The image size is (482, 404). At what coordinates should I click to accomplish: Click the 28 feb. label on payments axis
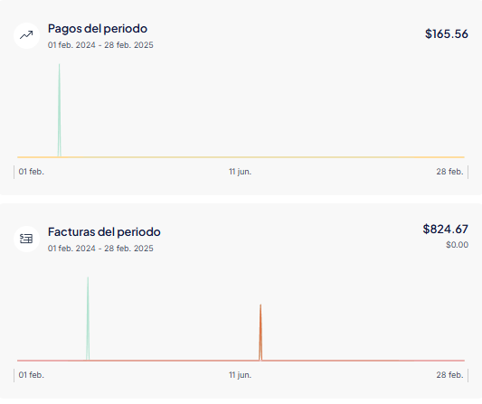[x=449, y=172]
